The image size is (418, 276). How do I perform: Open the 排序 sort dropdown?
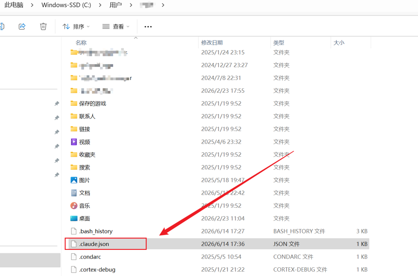[x=76, y=27]
